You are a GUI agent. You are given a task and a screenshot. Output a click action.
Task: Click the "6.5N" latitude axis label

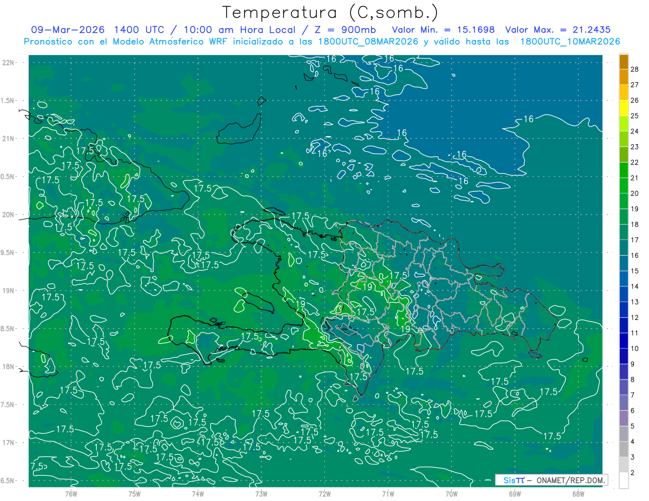coord(7,480)
